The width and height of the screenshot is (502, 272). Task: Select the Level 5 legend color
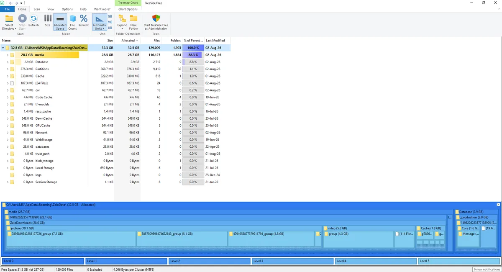point(459,261)
